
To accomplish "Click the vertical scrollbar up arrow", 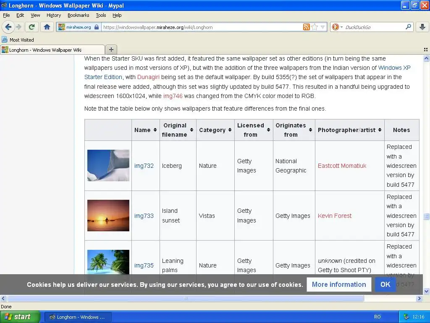I will pos(426,58).
